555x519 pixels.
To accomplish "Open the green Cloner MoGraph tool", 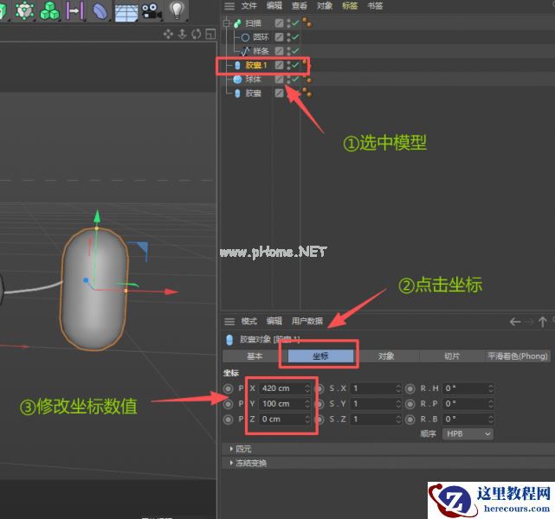I will [x=49, y=10].
